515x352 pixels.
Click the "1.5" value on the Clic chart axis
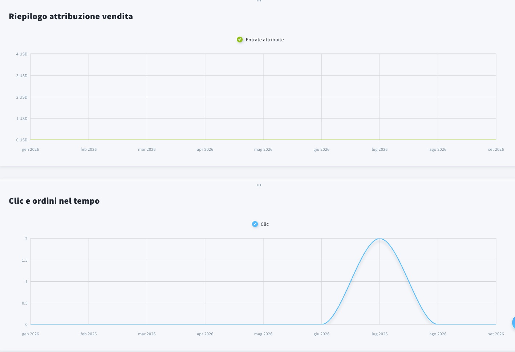pos(25,260)
